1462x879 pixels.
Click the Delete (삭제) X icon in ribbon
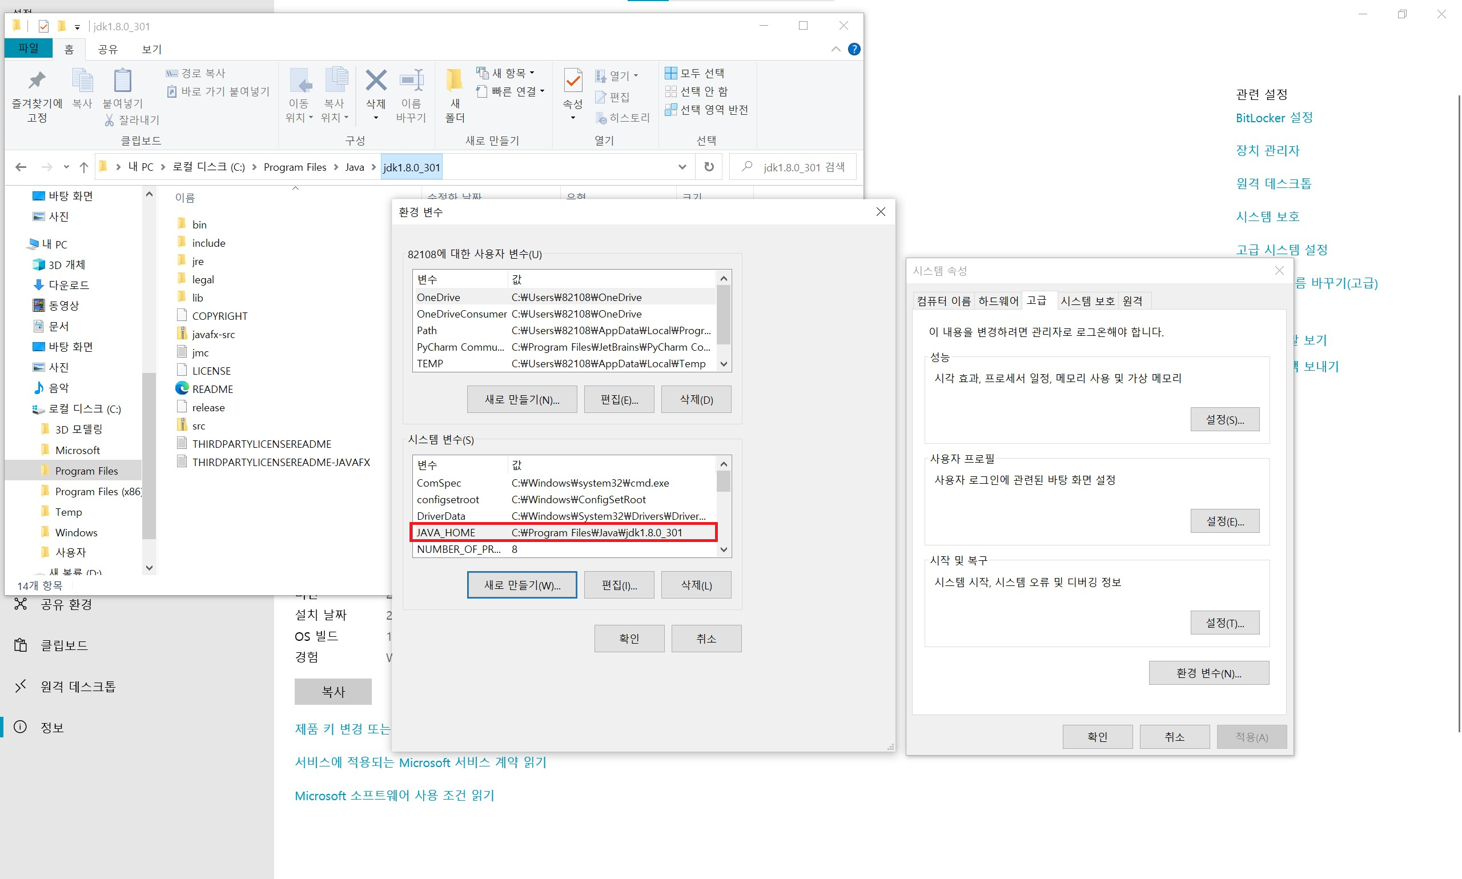pyautogui.click(x=375, y=81)
